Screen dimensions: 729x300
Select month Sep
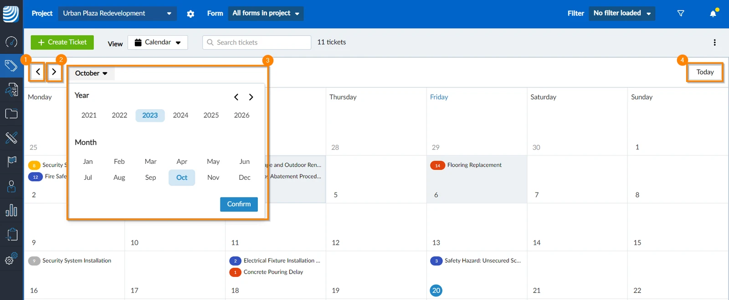(150, 178)
